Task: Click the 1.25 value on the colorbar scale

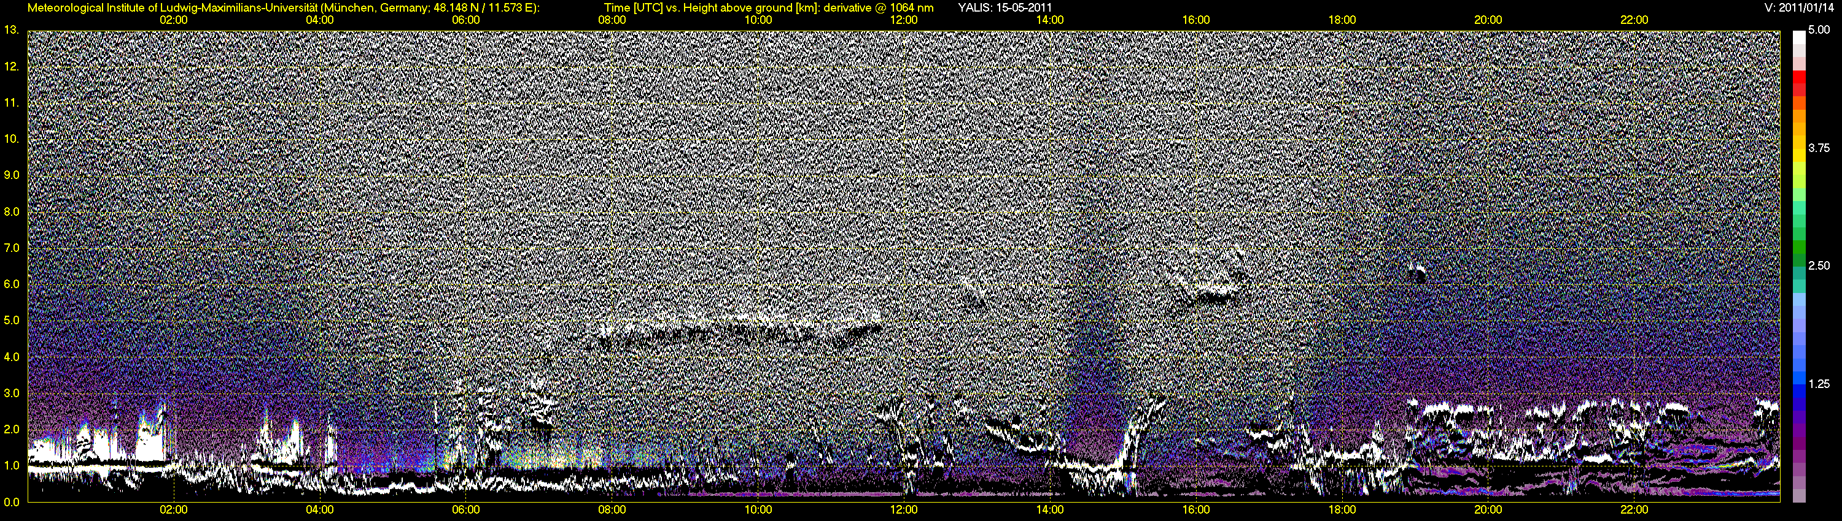Action: [x=1819, y=384]
